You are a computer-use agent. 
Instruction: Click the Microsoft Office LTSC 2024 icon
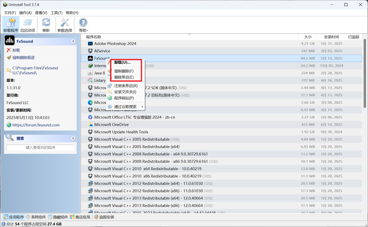click(90, 117)
